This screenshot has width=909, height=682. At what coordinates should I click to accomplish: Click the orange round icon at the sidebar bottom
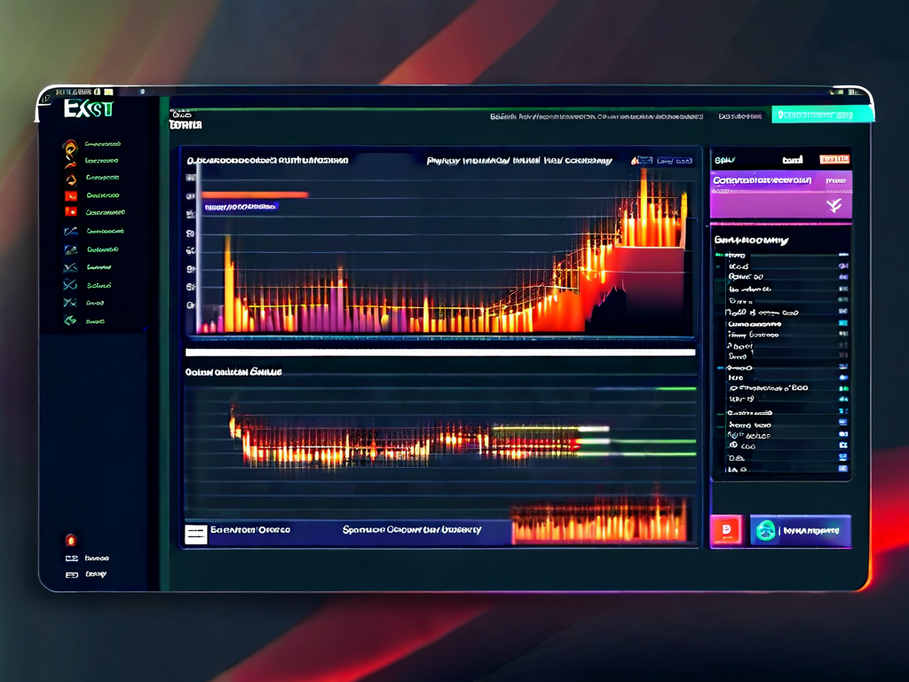[71, 539]
